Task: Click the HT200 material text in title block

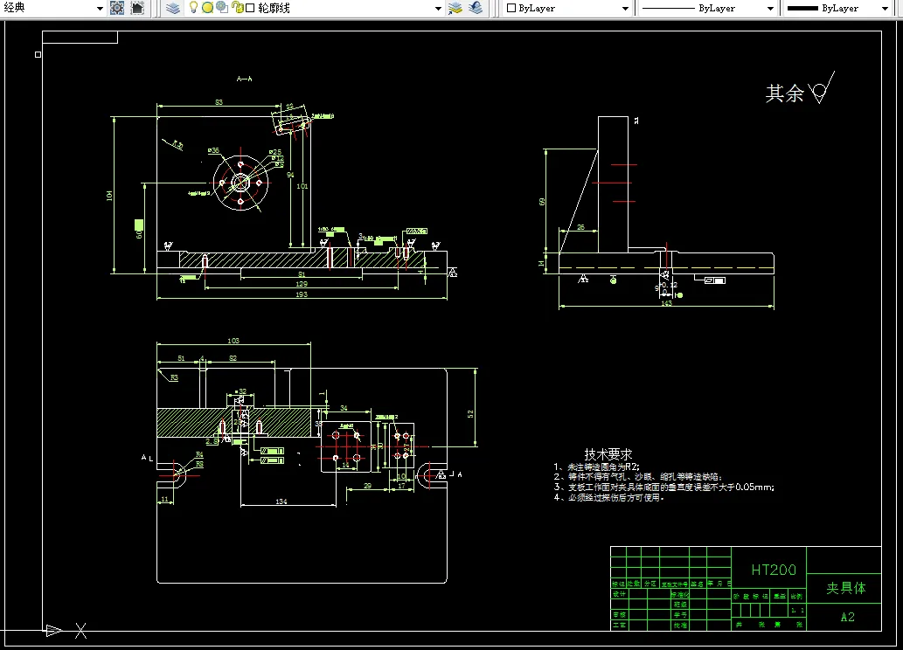Action: coord(774,570)
